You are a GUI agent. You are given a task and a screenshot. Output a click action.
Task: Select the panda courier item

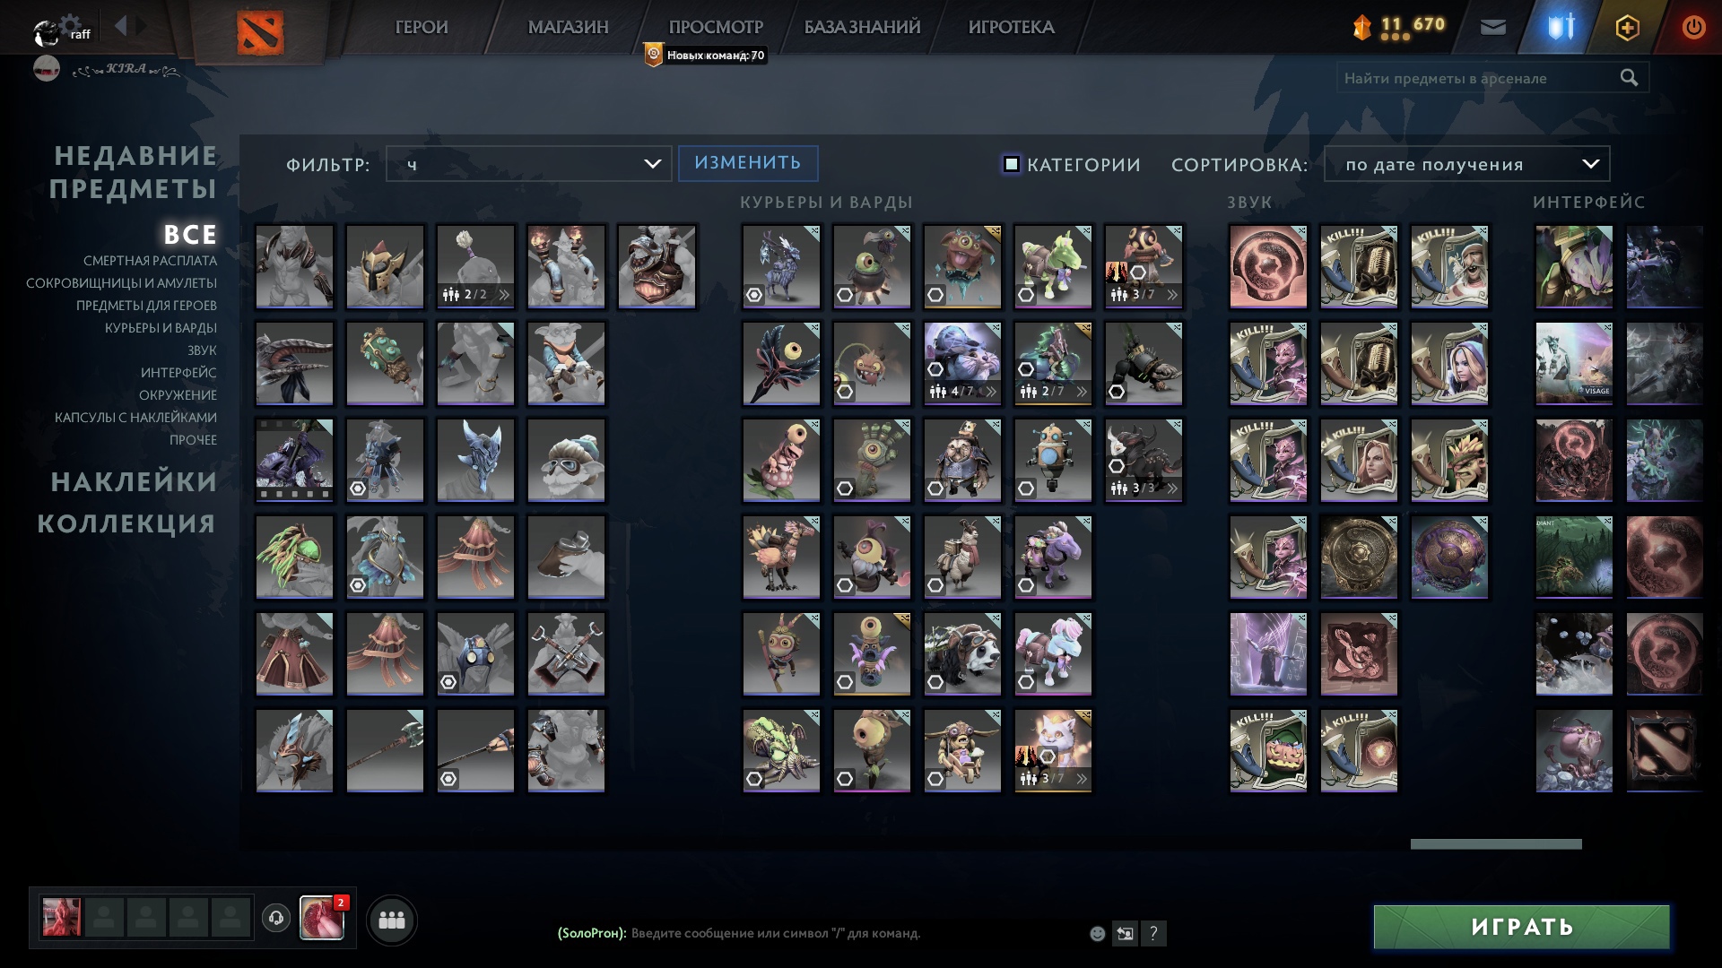[x=962, y=654]
